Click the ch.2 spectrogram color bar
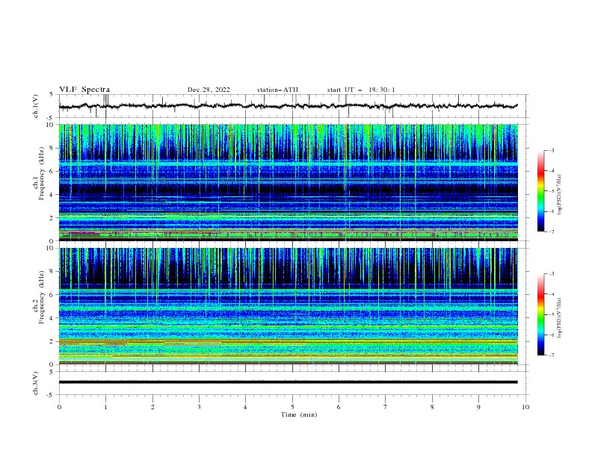 (541, 314)
